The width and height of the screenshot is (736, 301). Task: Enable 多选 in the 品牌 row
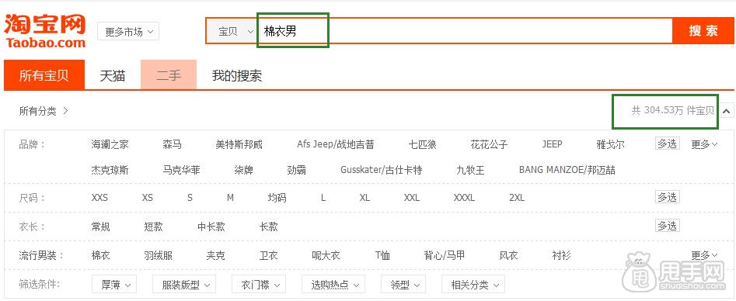click(667, 144)
